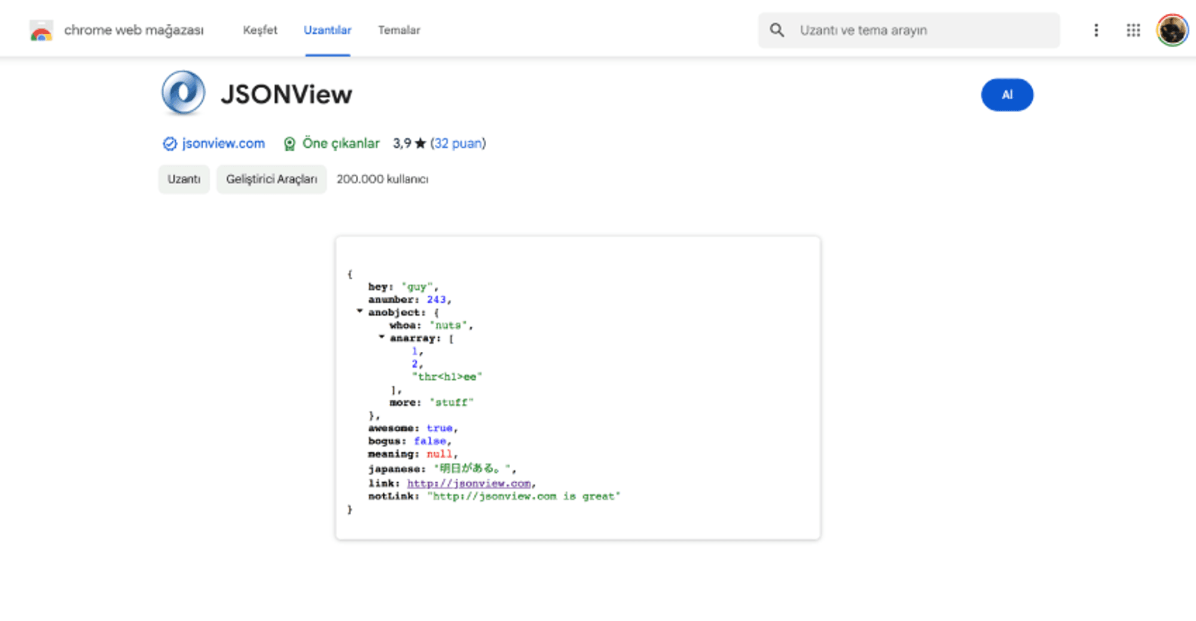Focus the Uzantı ve tema arayın search field
Screen dimensions: 1196x621
coord(921,31)
